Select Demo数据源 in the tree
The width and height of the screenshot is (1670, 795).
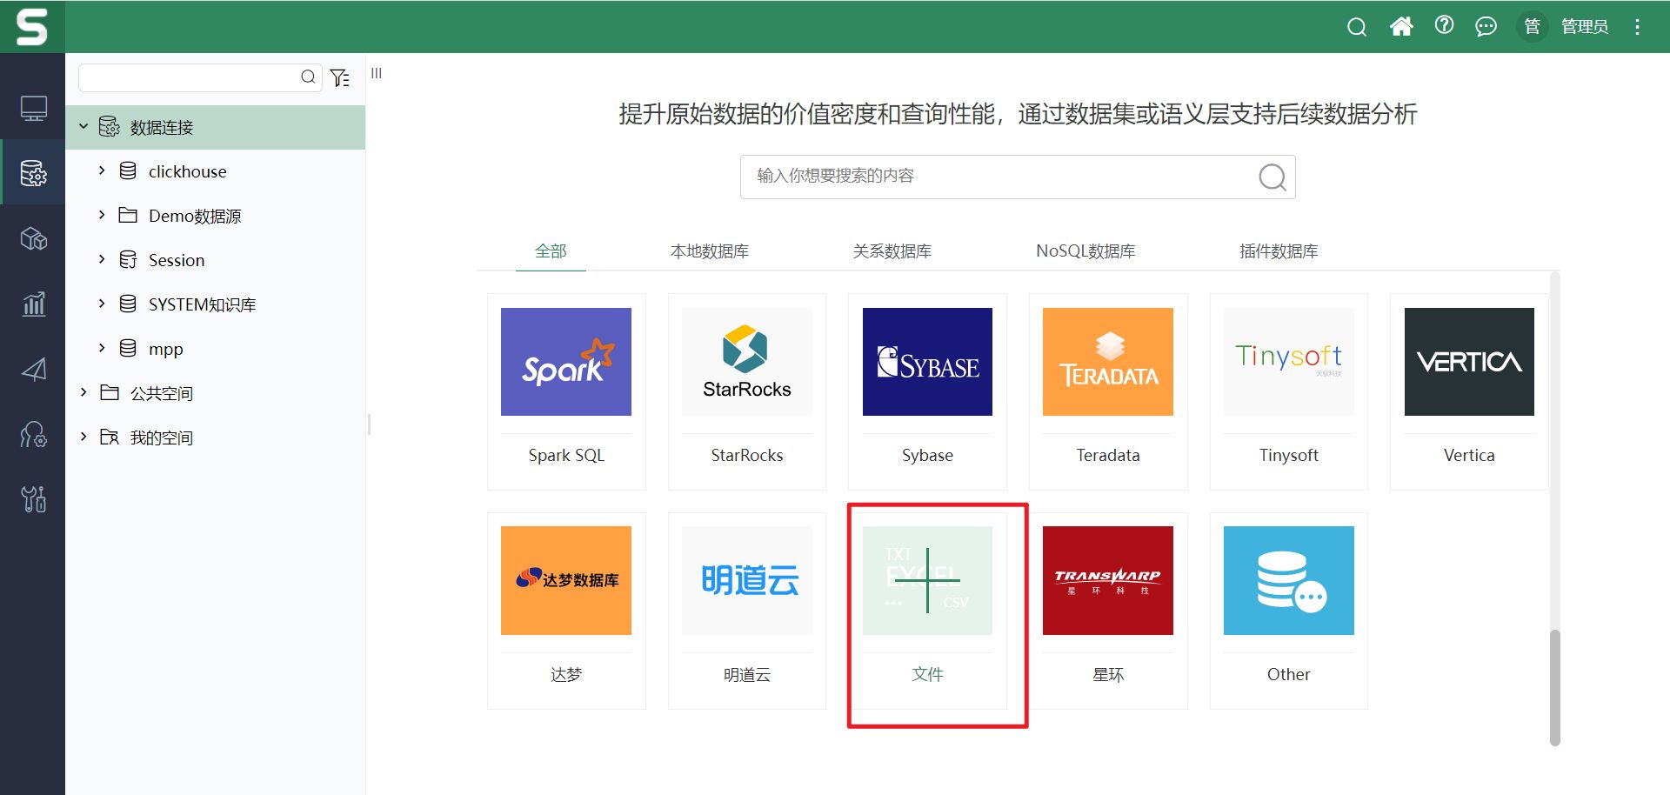click(x=195, y=216)
